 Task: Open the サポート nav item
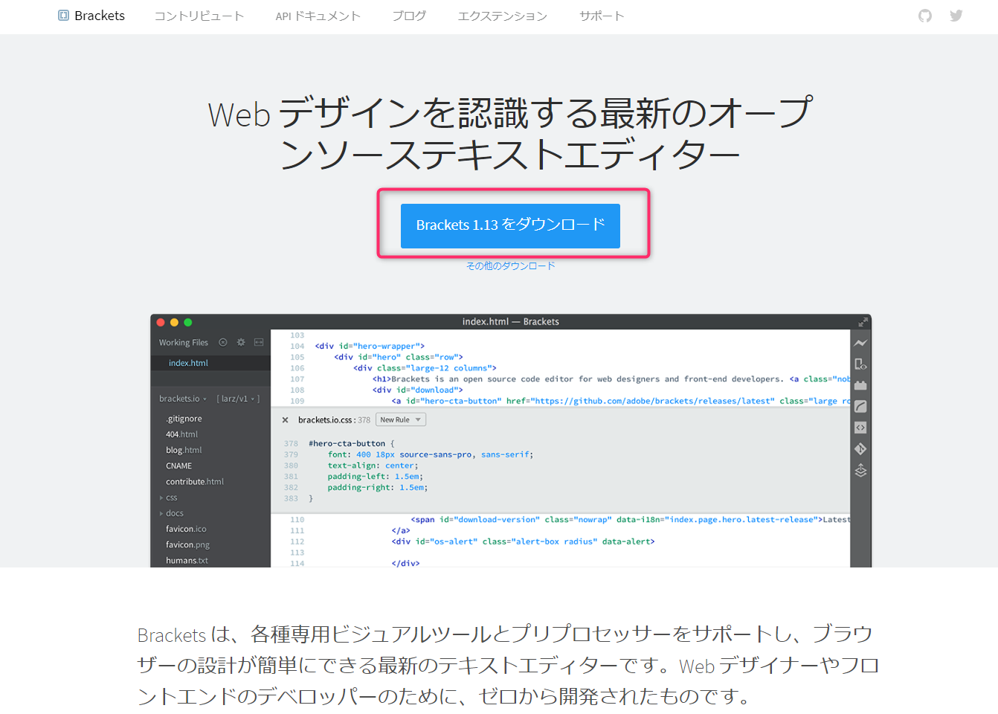pos(602,16)
